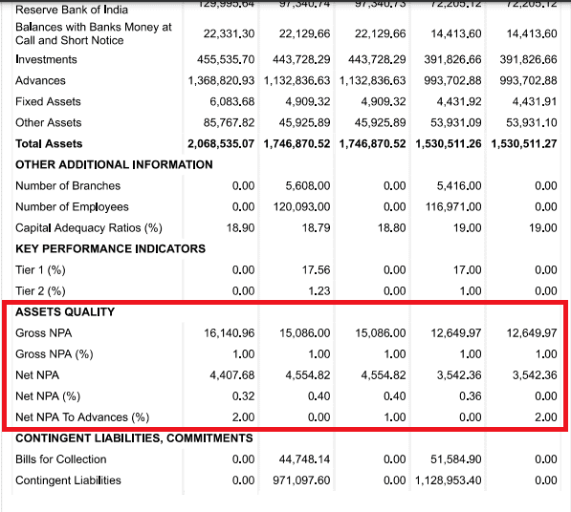Select Number of Branches value 5,608.00
571x512 pixels.
click(308, 186)
